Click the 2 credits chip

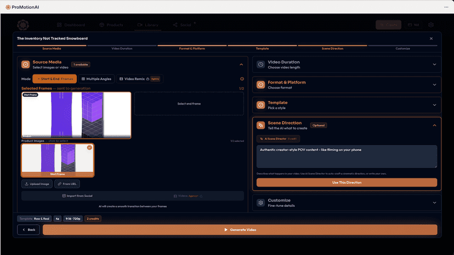click(93, 218)
